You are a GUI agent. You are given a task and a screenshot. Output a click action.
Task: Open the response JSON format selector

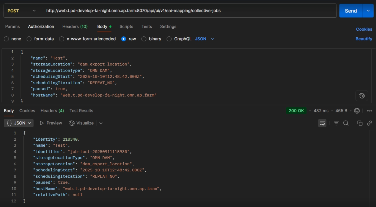click(x=19, y=123)
